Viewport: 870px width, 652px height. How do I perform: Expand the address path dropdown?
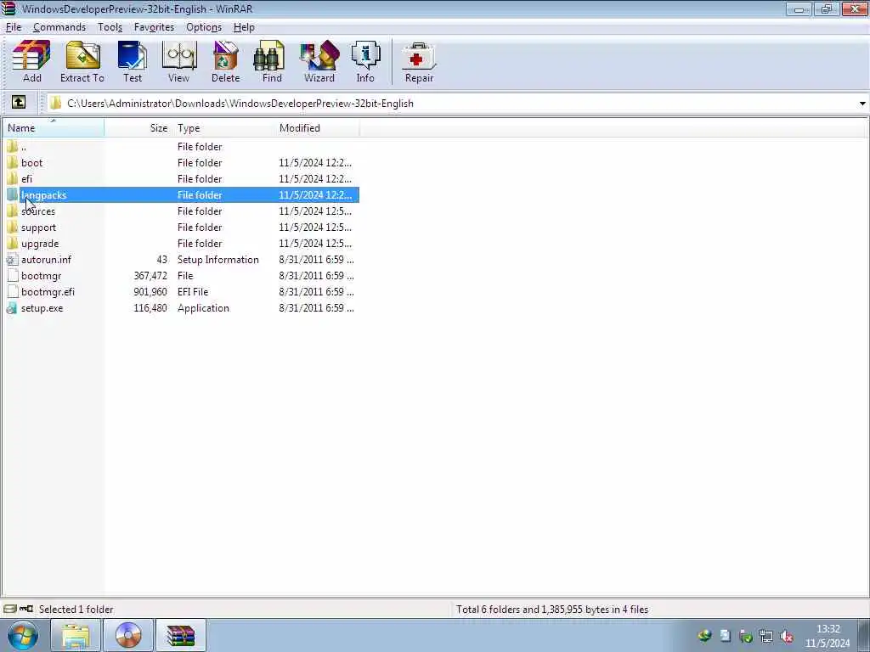pyautogui.click(x=862, y=103)
